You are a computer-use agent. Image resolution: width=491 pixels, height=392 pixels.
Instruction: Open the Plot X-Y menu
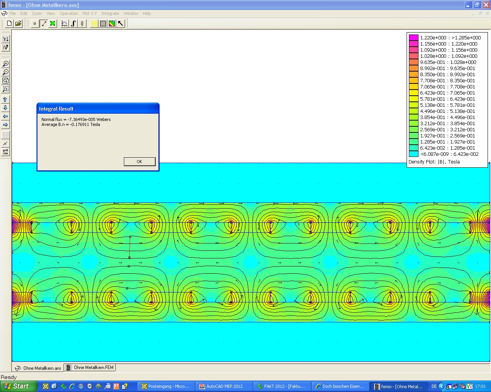coord(89,13)
